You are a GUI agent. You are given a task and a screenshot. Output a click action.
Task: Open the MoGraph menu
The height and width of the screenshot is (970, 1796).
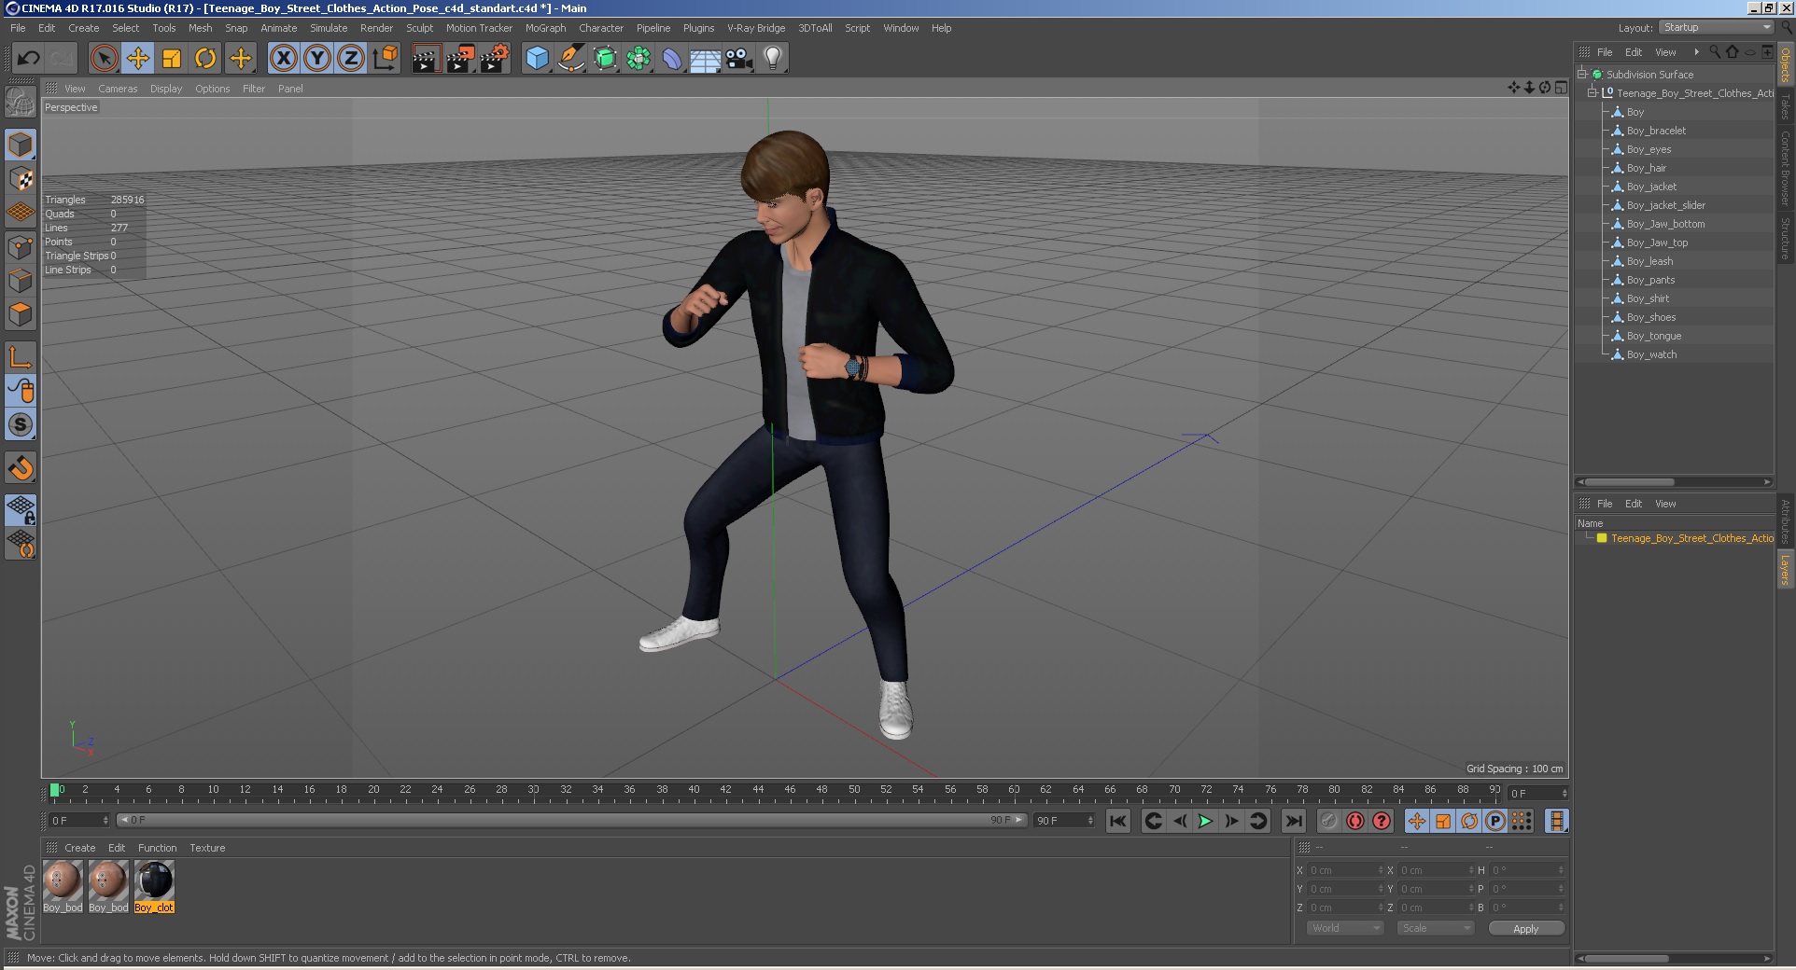[546, 28]
